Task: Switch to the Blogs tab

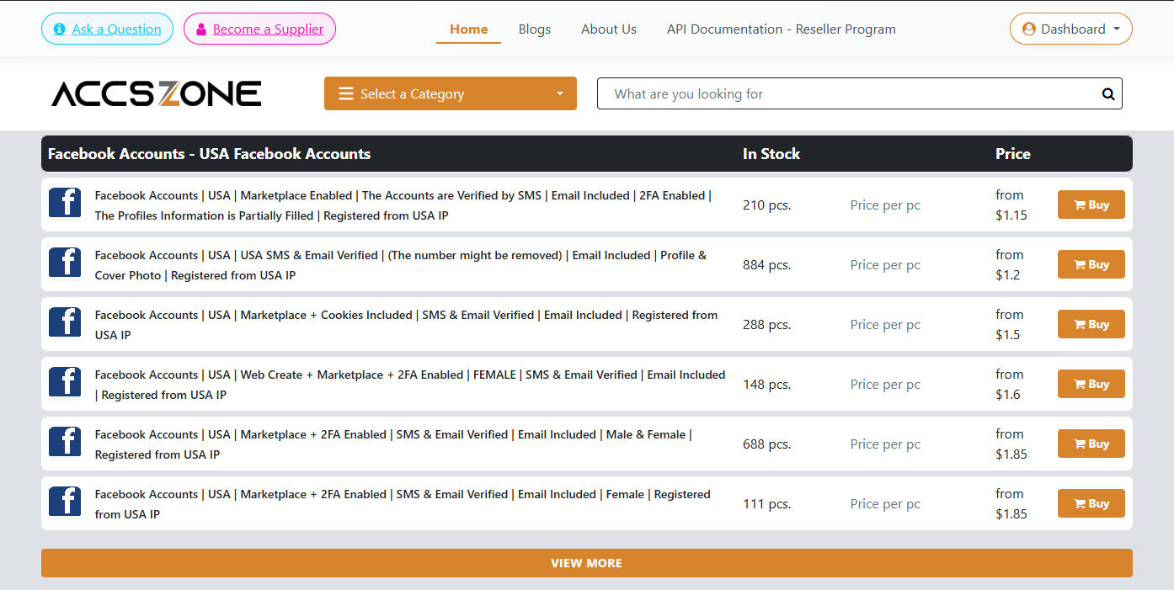Action: pos(534,29)
